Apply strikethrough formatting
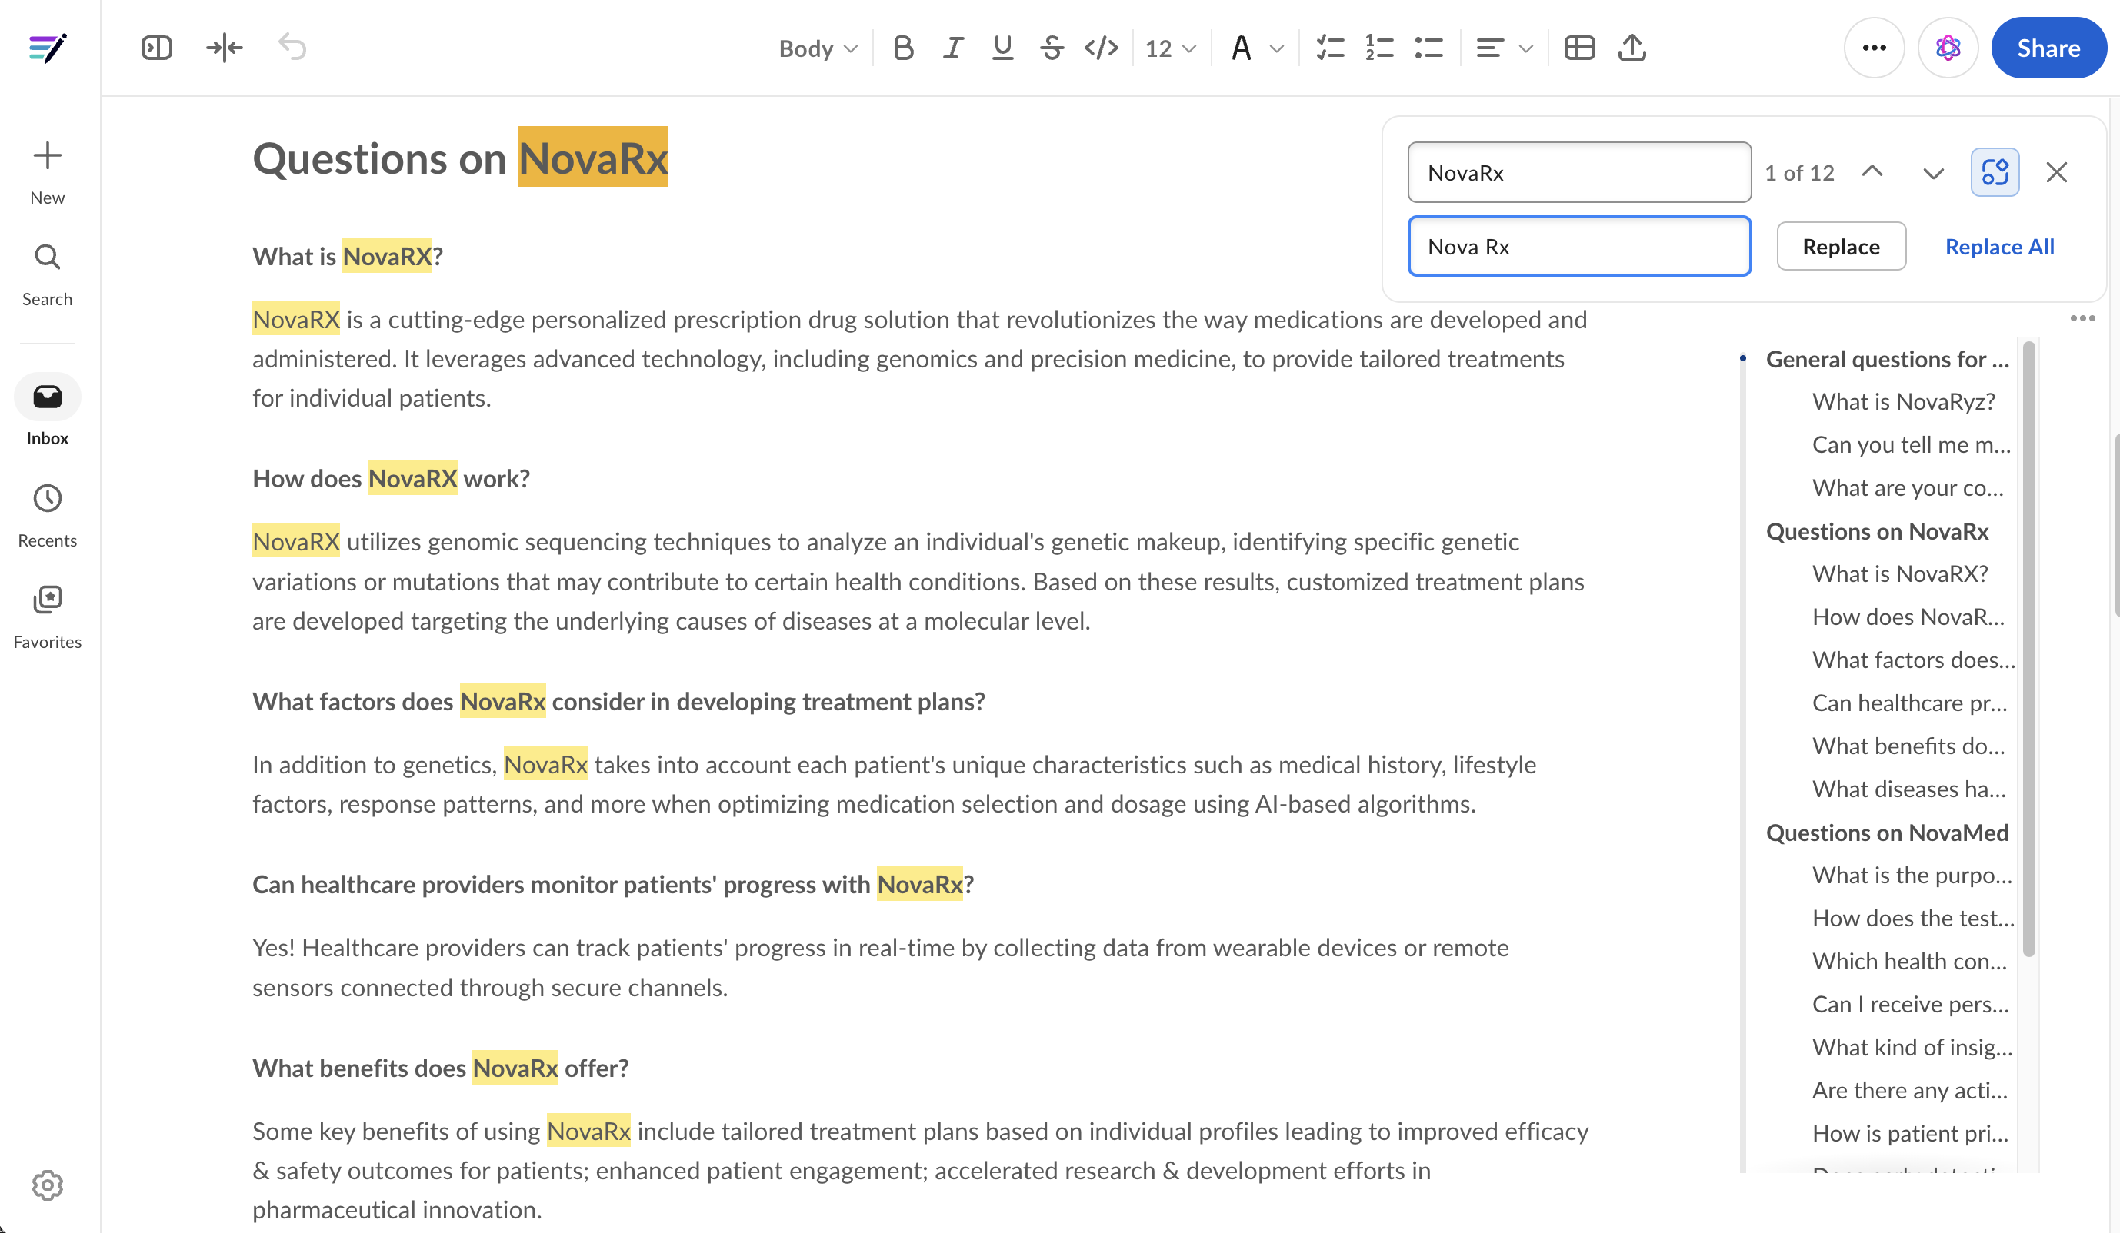Screen dimensions: 2120x1233 pyautogui.click(x=1051, y=48)
